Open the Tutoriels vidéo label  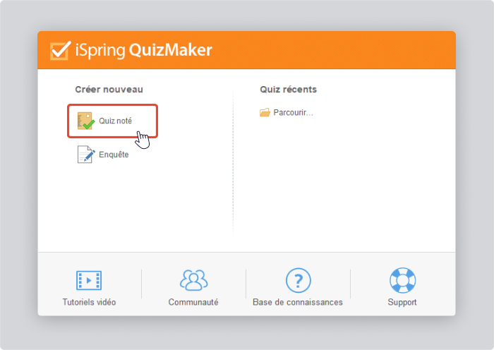pos(89,302)
